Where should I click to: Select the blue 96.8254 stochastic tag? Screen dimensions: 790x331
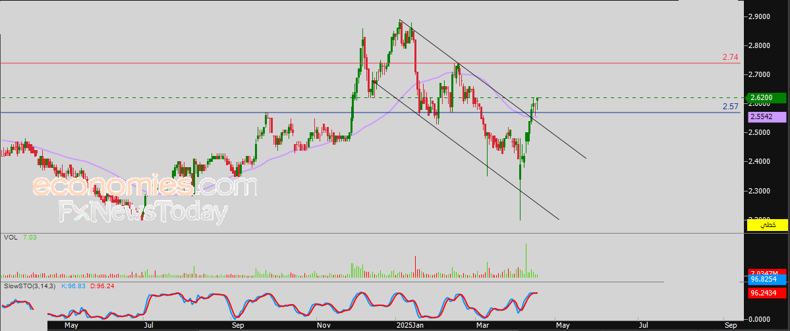pyautogui.click(x=768, y=279)
